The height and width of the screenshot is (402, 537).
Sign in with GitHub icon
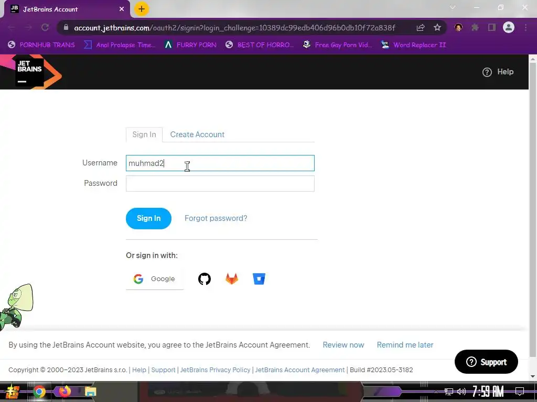click(x=205, y=279)
